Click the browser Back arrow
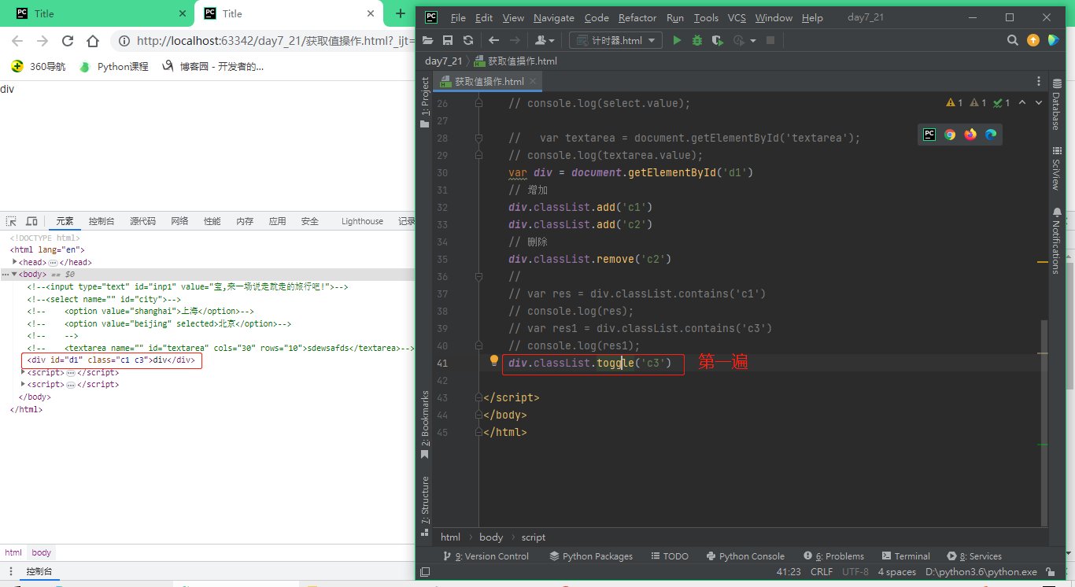Screen dimensions: 1075x587 [17, 41]
